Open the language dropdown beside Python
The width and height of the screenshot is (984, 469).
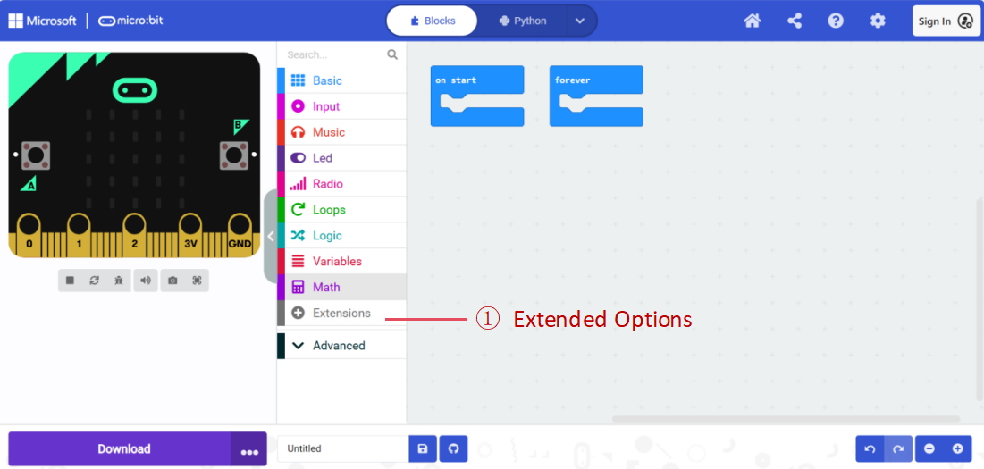tap(580, 21)
